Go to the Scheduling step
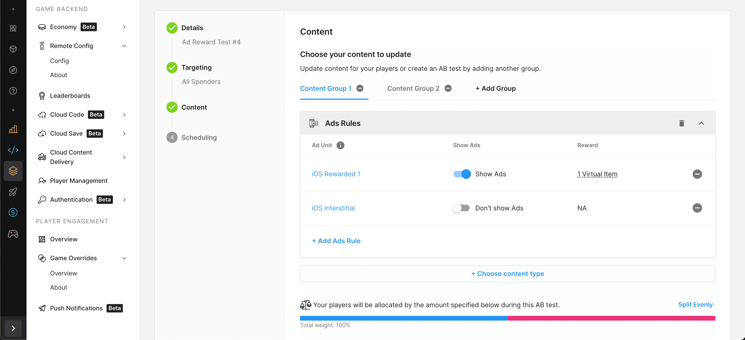This screenshot has width=745, height=340. coord(199,137)
